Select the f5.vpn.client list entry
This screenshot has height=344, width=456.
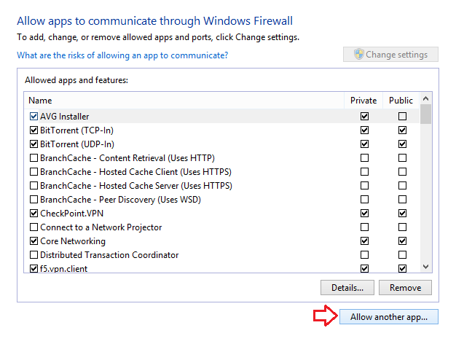pyautogui.click(x=69, y=269)
